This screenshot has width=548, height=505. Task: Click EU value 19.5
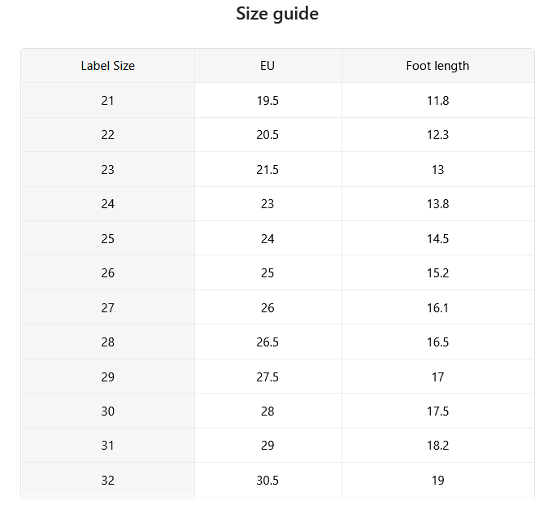267,101
